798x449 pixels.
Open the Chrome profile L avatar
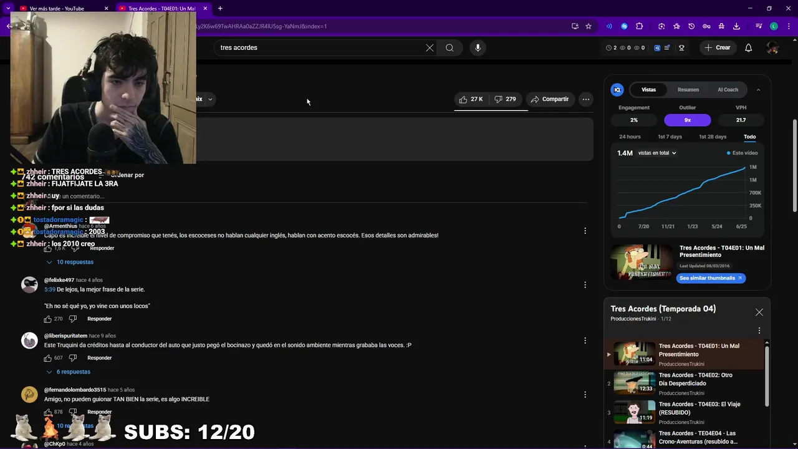774,26
